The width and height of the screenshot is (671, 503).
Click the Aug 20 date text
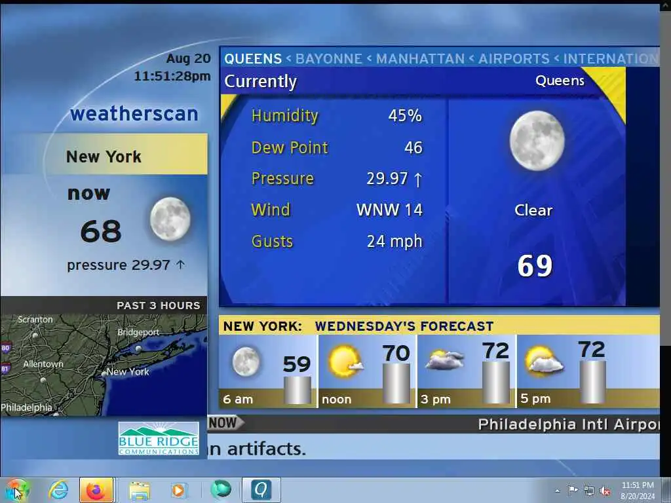click(x=188, y=58)
